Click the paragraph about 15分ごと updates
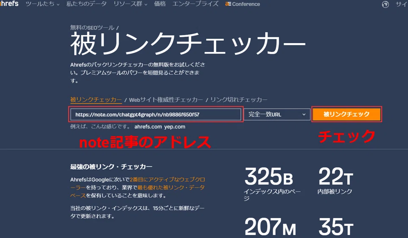Viewport: 408px width, 238px height. [x=137, y=212]
